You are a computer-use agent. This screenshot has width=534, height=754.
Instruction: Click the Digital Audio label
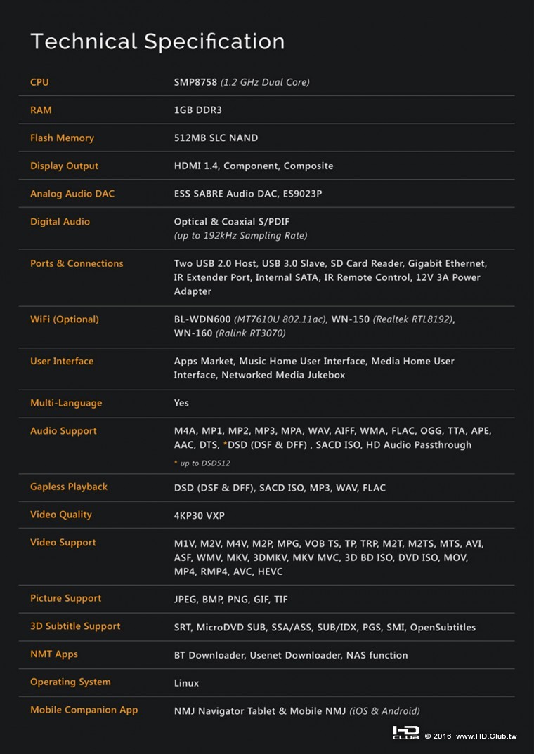[60, 222]
